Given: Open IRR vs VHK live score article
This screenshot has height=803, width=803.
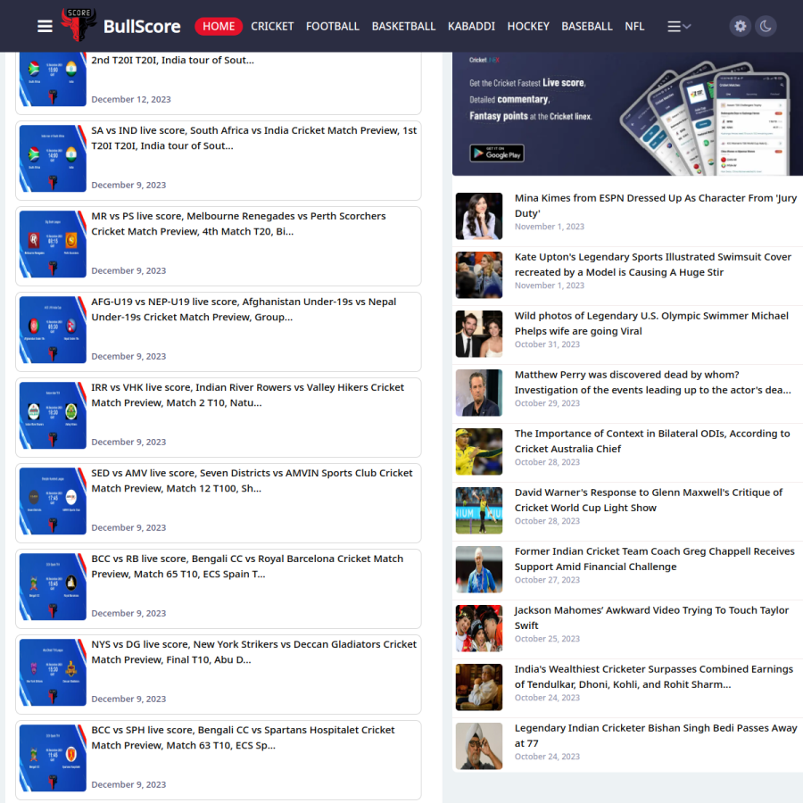Looking at the screenshot, I should (248, 394).
